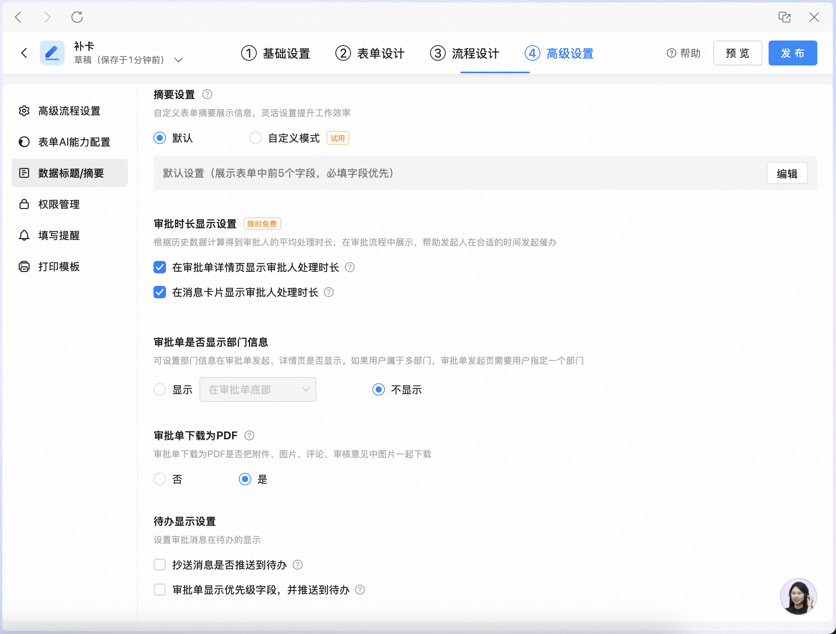Image resolution: width=836 pixels, height=634 pixels.
Task: Open 填写提醒 sidebar item
Action: (70, 235)
